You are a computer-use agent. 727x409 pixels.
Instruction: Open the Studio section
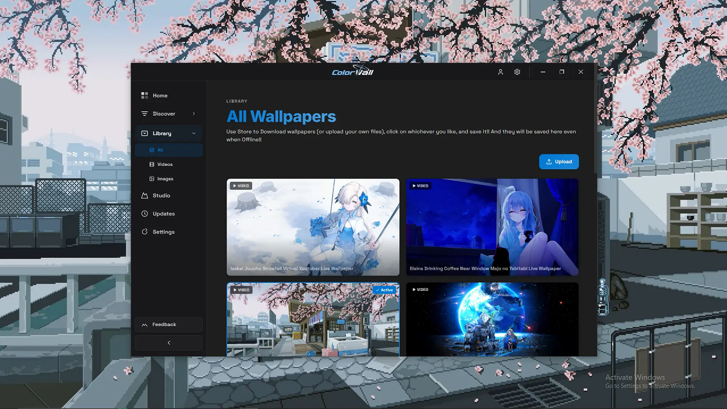[169, 195]
